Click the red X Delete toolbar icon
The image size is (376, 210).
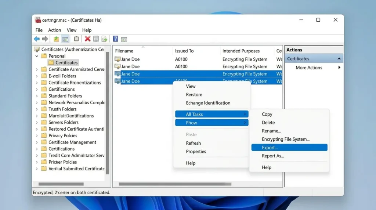(x=87, y=39)
